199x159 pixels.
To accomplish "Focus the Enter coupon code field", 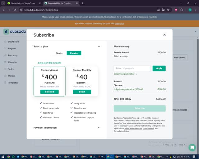I will tap(132, 68).
